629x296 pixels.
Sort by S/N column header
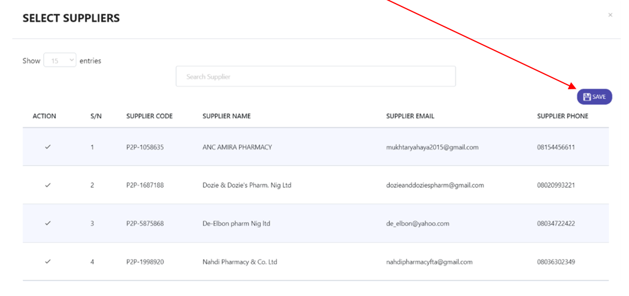point(96,116)
